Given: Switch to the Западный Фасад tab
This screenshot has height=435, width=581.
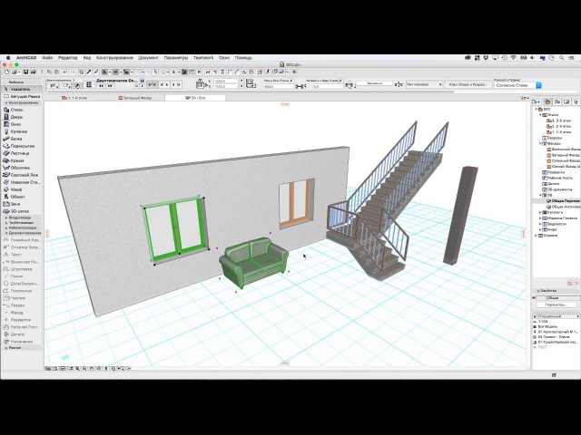Looking at the screenshot, I should pos(135,98).
